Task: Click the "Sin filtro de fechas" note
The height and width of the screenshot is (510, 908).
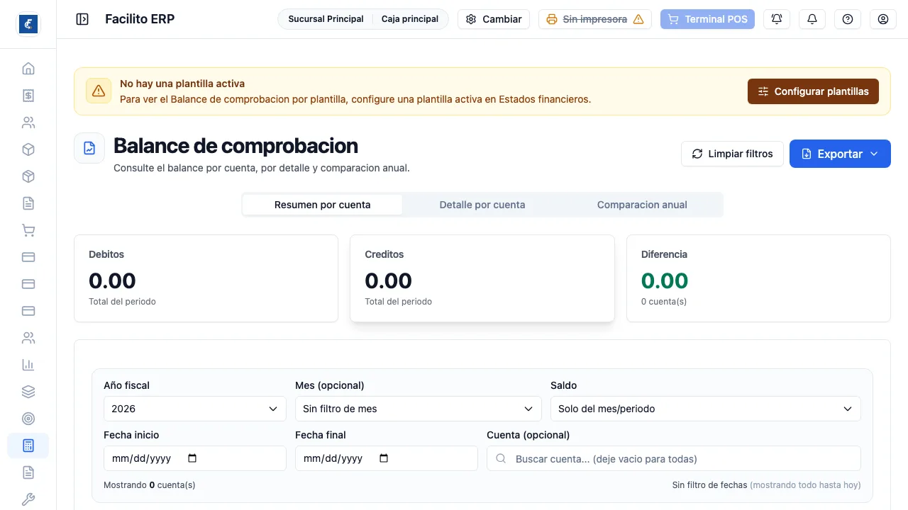Action: (x=709, y=485)
